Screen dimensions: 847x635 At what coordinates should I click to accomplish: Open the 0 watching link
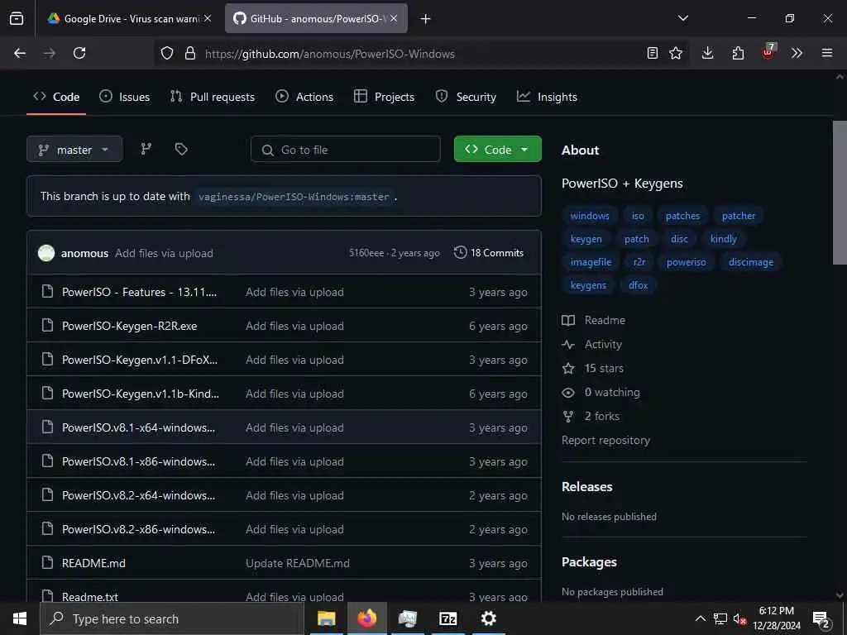point(612,392)
